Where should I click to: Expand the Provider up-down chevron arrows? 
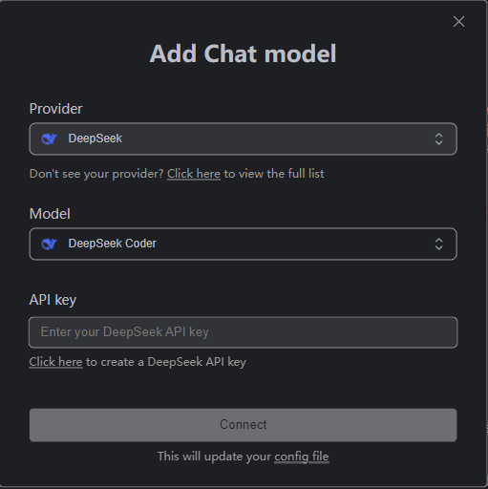click(x=438, y=139)
